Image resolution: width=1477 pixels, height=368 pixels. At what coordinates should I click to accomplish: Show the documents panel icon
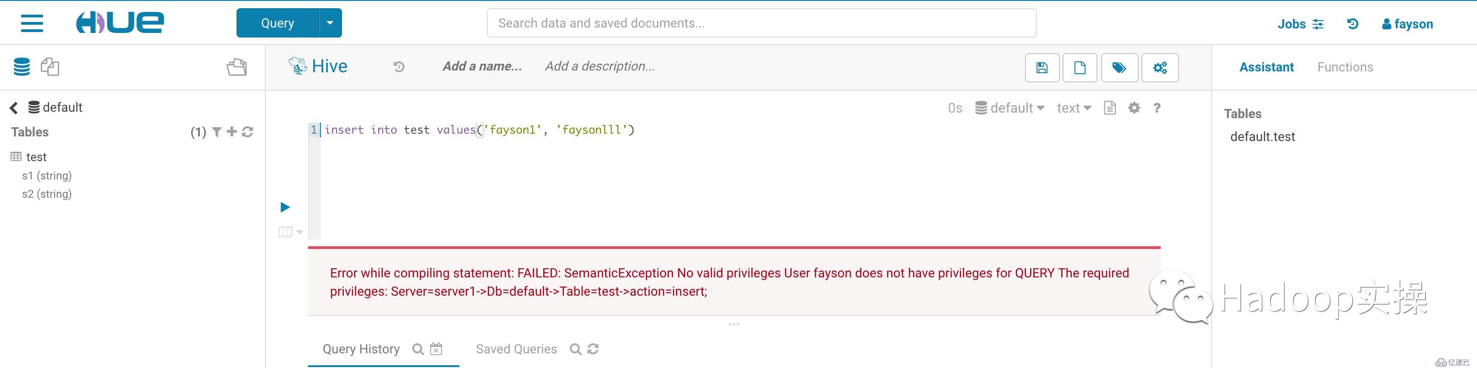(50, 67)
